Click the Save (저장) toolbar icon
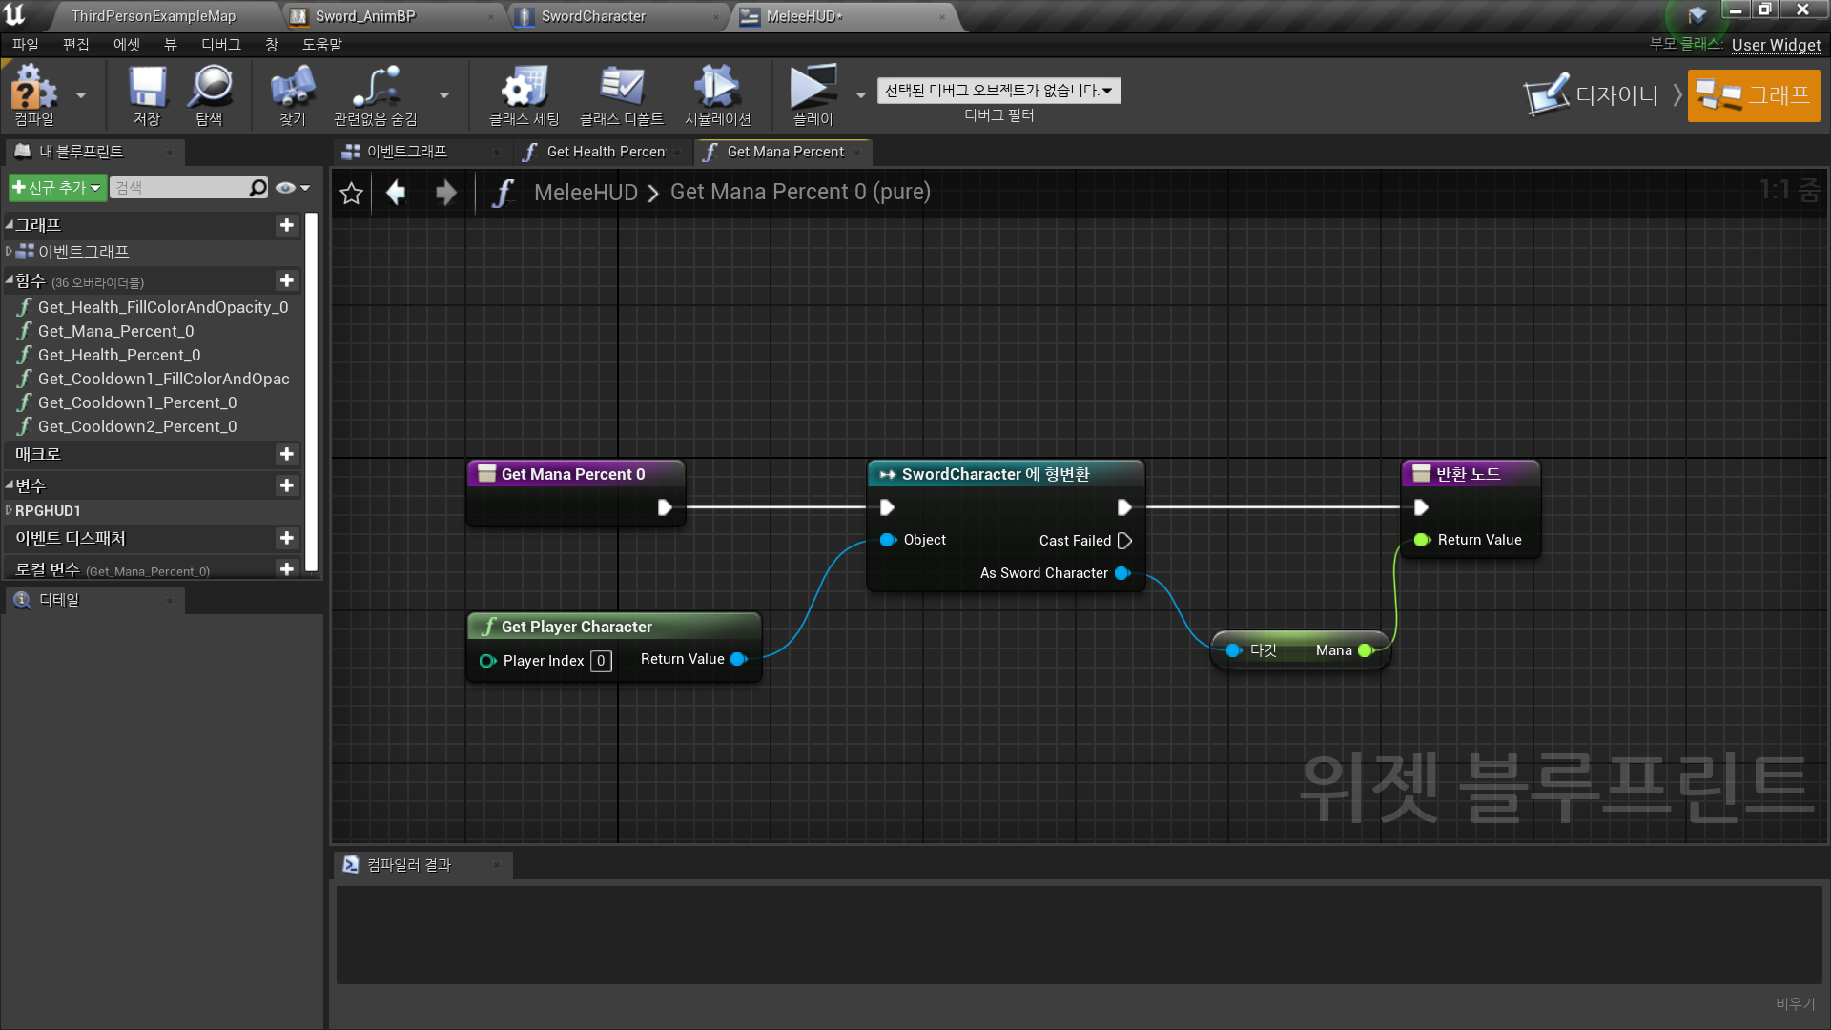Screen dimensions: 1831x1030 point(147,94)
